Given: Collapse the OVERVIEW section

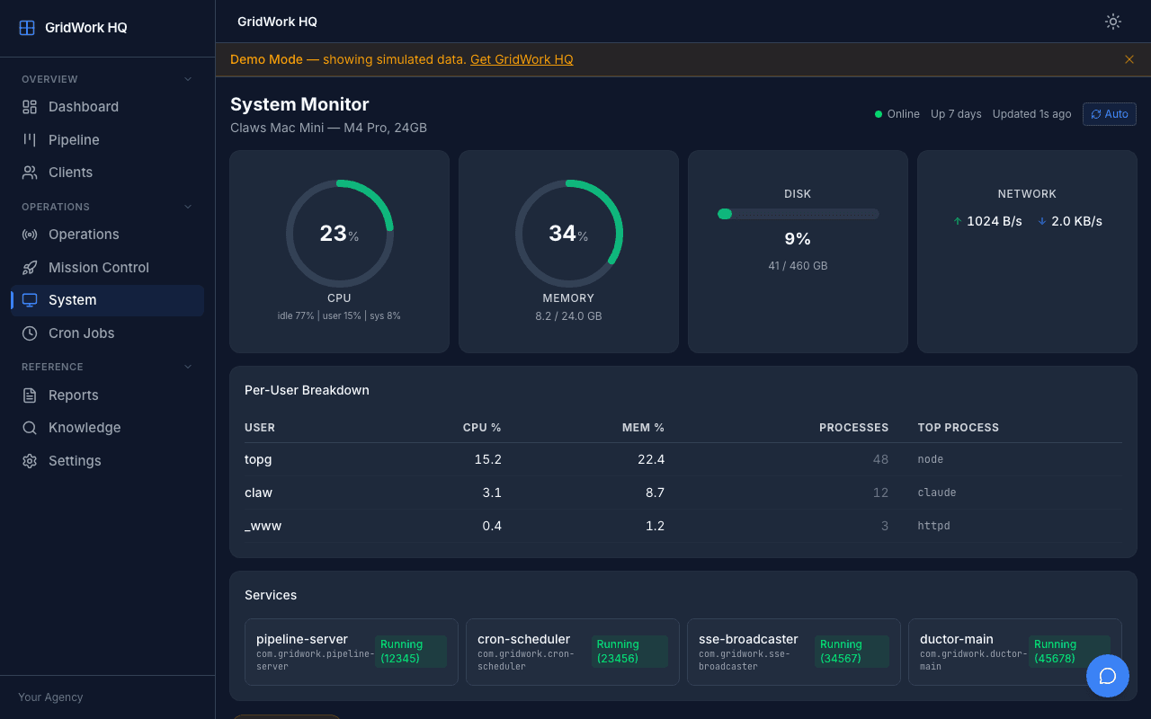Looking at the screenshot, I should [x=187, y=79].
